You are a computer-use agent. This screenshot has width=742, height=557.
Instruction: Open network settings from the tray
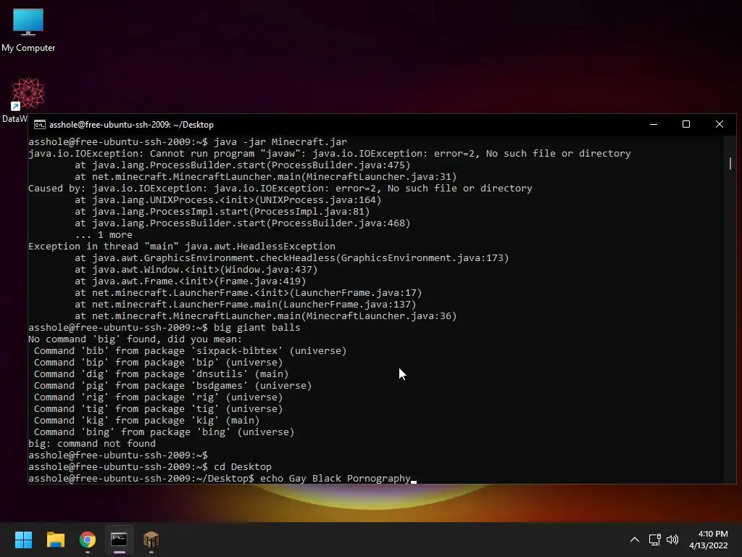tap(654, 540)
